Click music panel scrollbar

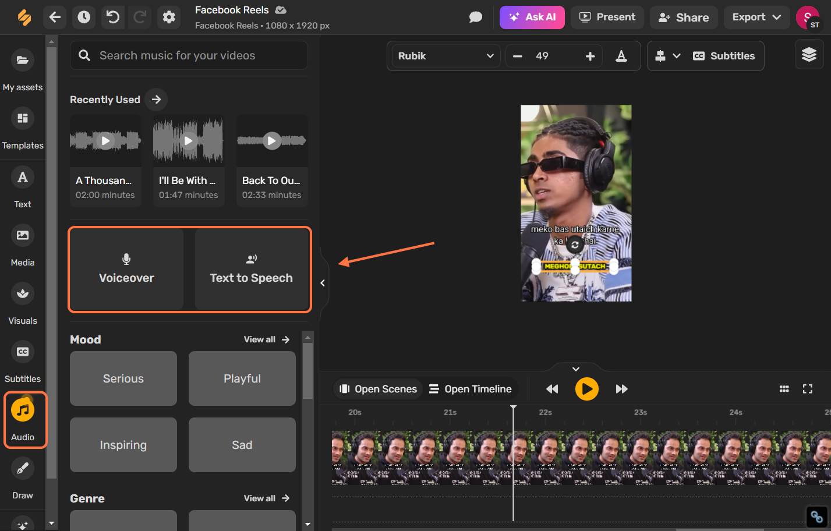tap(308, 370)
